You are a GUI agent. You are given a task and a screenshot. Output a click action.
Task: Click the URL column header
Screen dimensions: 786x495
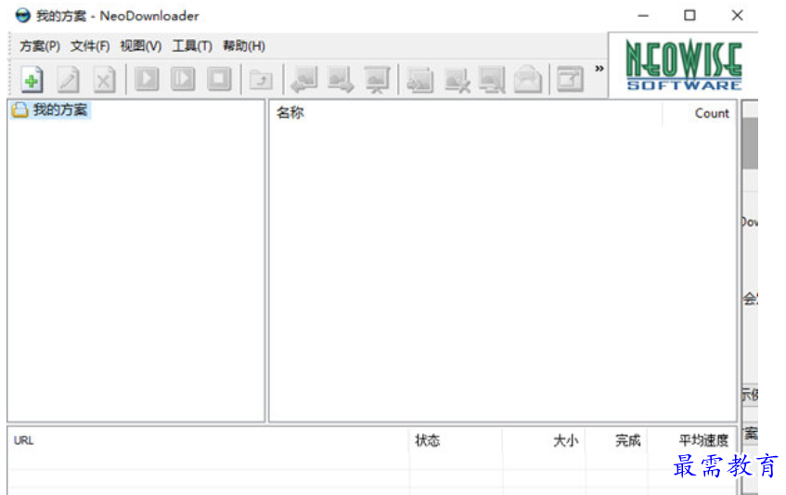(x=23, y=440)
